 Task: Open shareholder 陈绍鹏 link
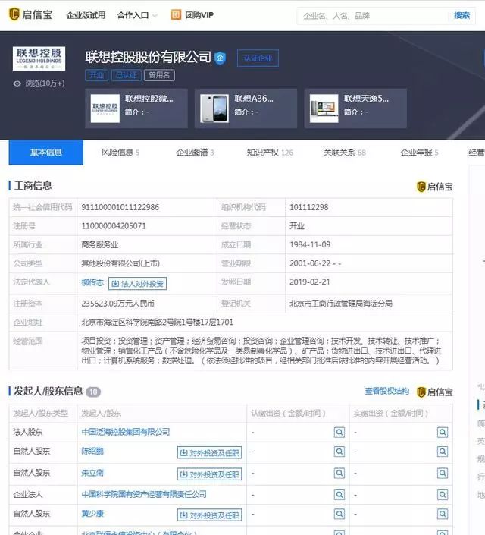point(92,451)
